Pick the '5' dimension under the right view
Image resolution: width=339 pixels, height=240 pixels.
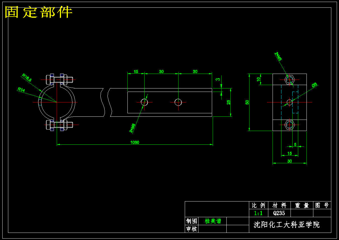[x=295, y=145]
